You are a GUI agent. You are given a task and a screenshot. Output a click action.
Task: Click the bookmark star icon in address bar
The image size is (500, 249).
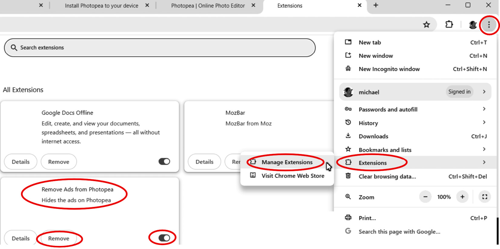click(x=426, y=25)
